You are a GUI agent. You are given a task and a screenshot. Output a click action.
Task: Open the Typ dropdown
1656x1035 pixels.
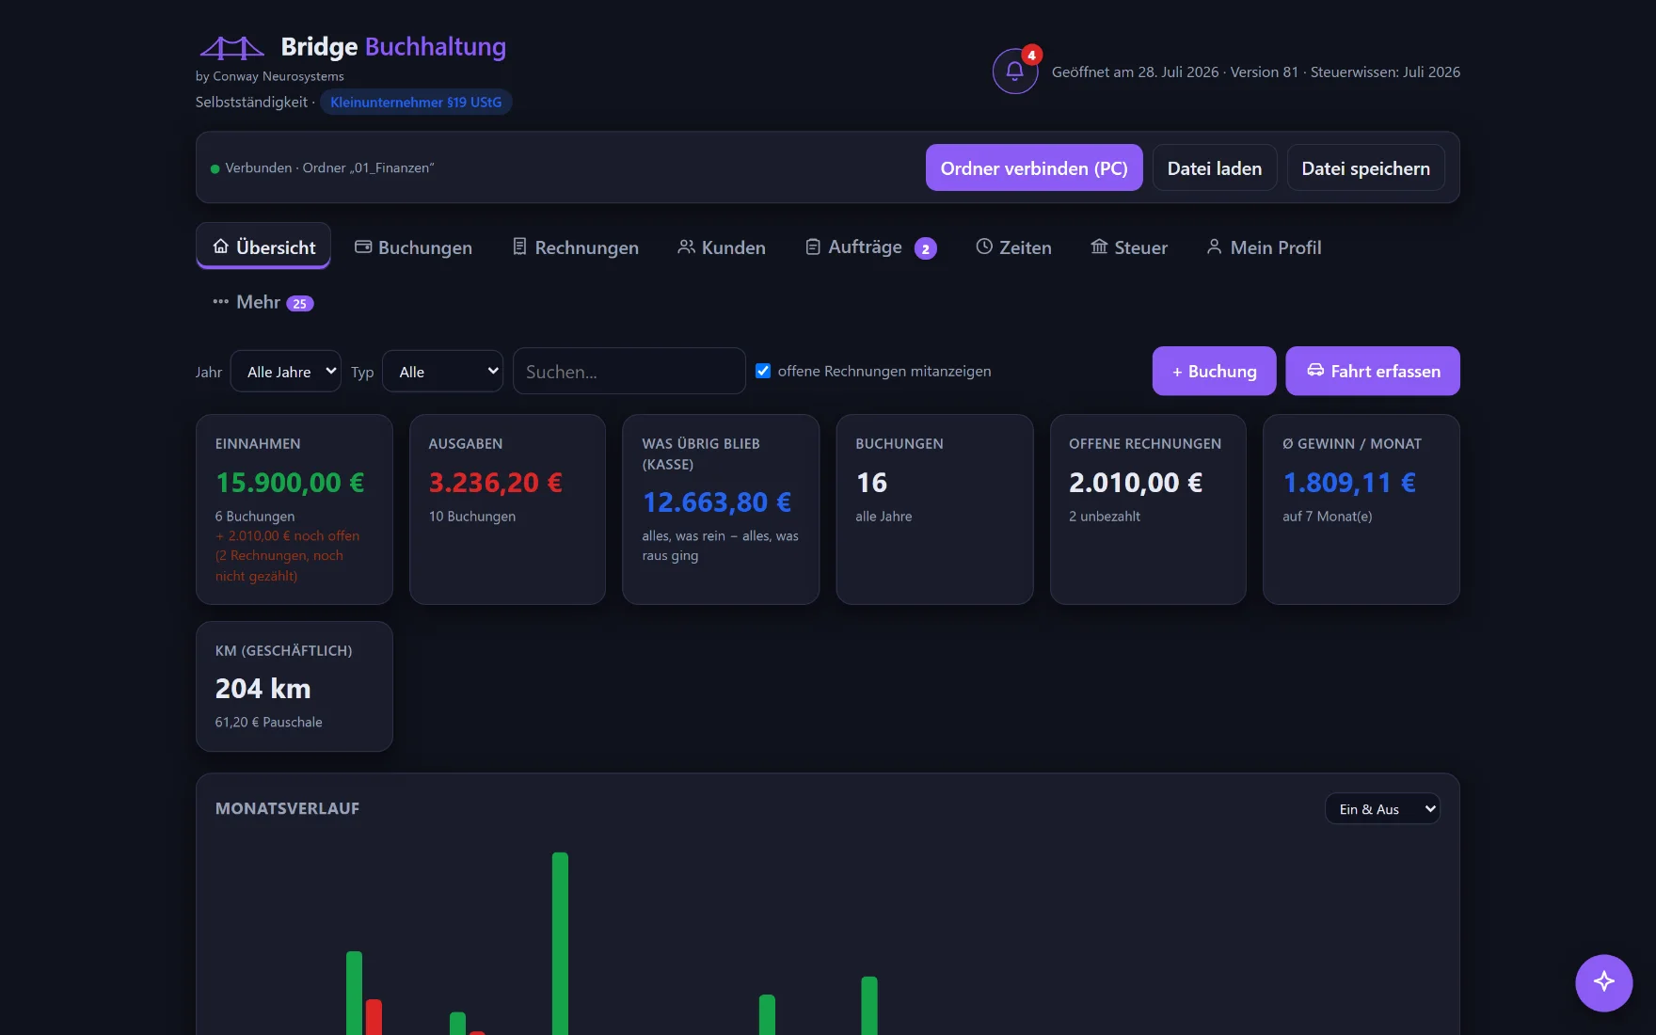[443, 371]
